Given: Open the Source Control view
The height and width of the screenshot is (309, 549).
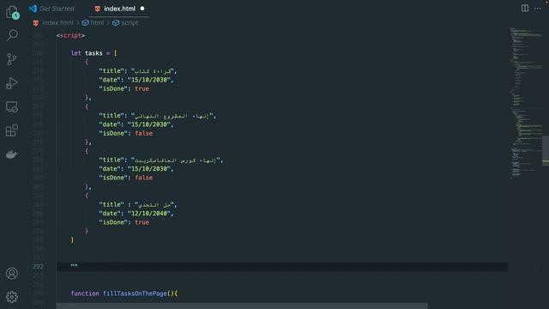Looking at the screenshot, I should (x=12, y=59).
